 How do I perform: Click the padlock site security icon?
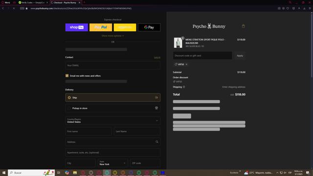pyautogui.click(x=26, y=8)
